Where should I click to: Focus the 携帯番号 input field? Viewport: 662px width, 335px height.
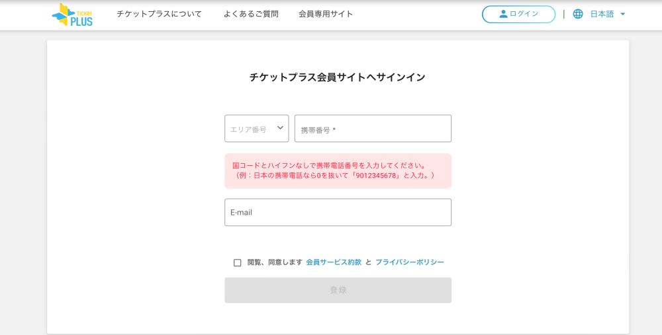pos(373,129)
